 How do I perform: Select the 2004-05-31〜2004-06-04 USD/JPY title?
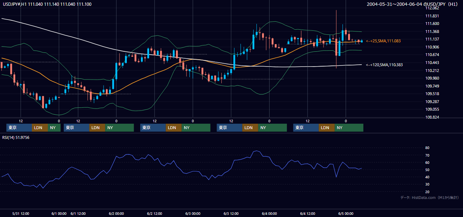pos(413,4)
